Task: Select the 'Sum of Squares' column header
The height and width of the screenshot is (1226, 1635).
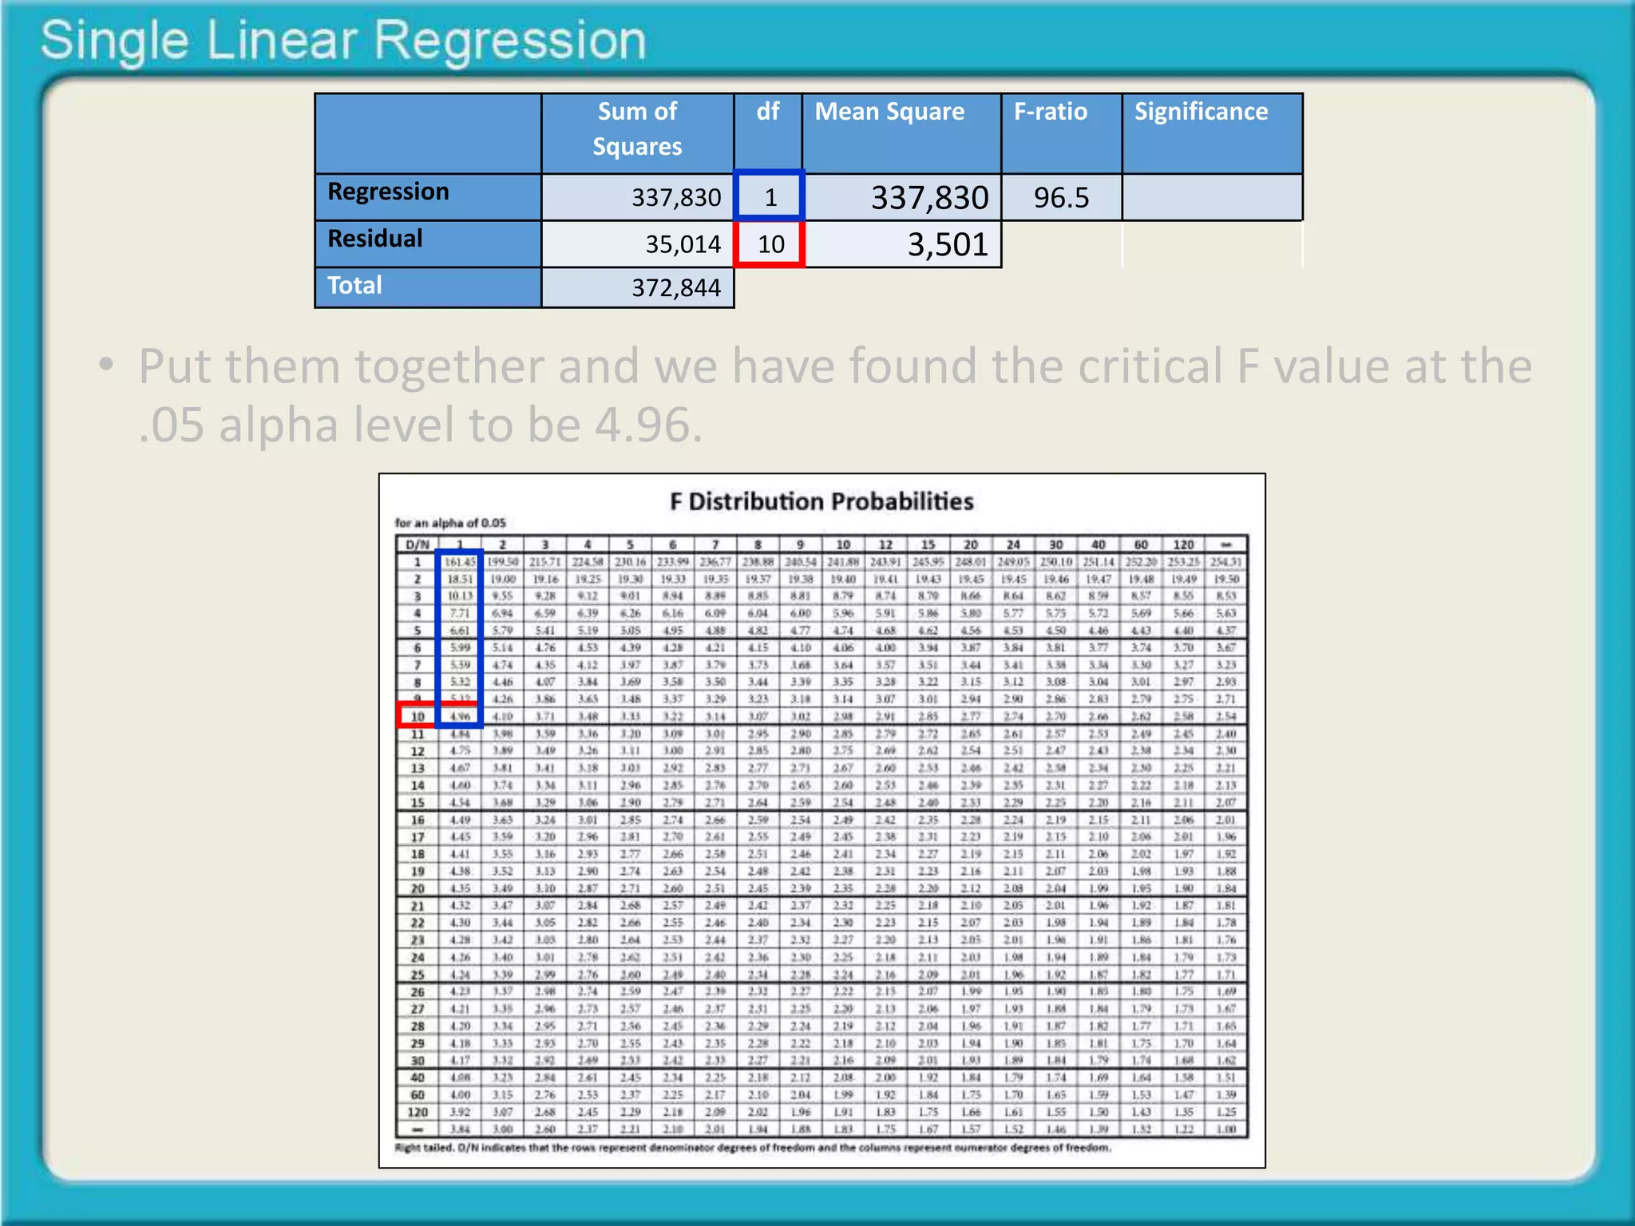Action: [637, 129]
